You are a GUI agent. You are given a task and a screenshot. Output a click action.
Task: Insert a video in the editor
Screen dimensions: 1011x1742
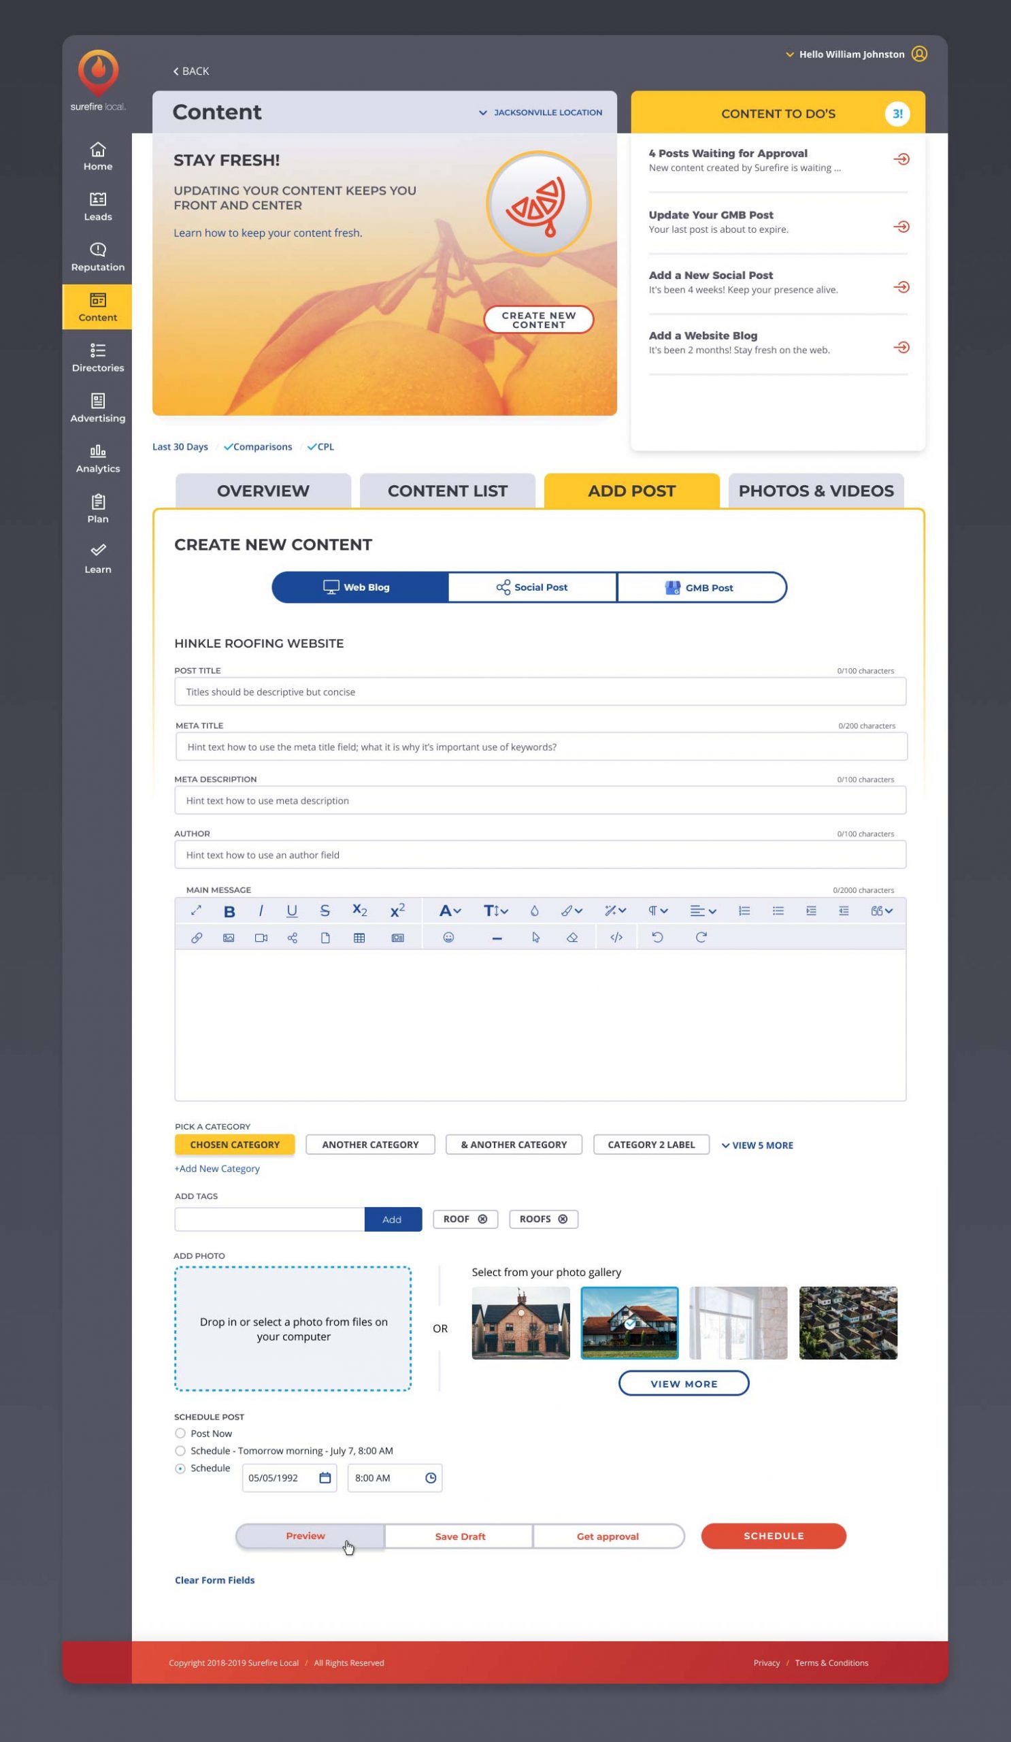click(x=261, y=938)
